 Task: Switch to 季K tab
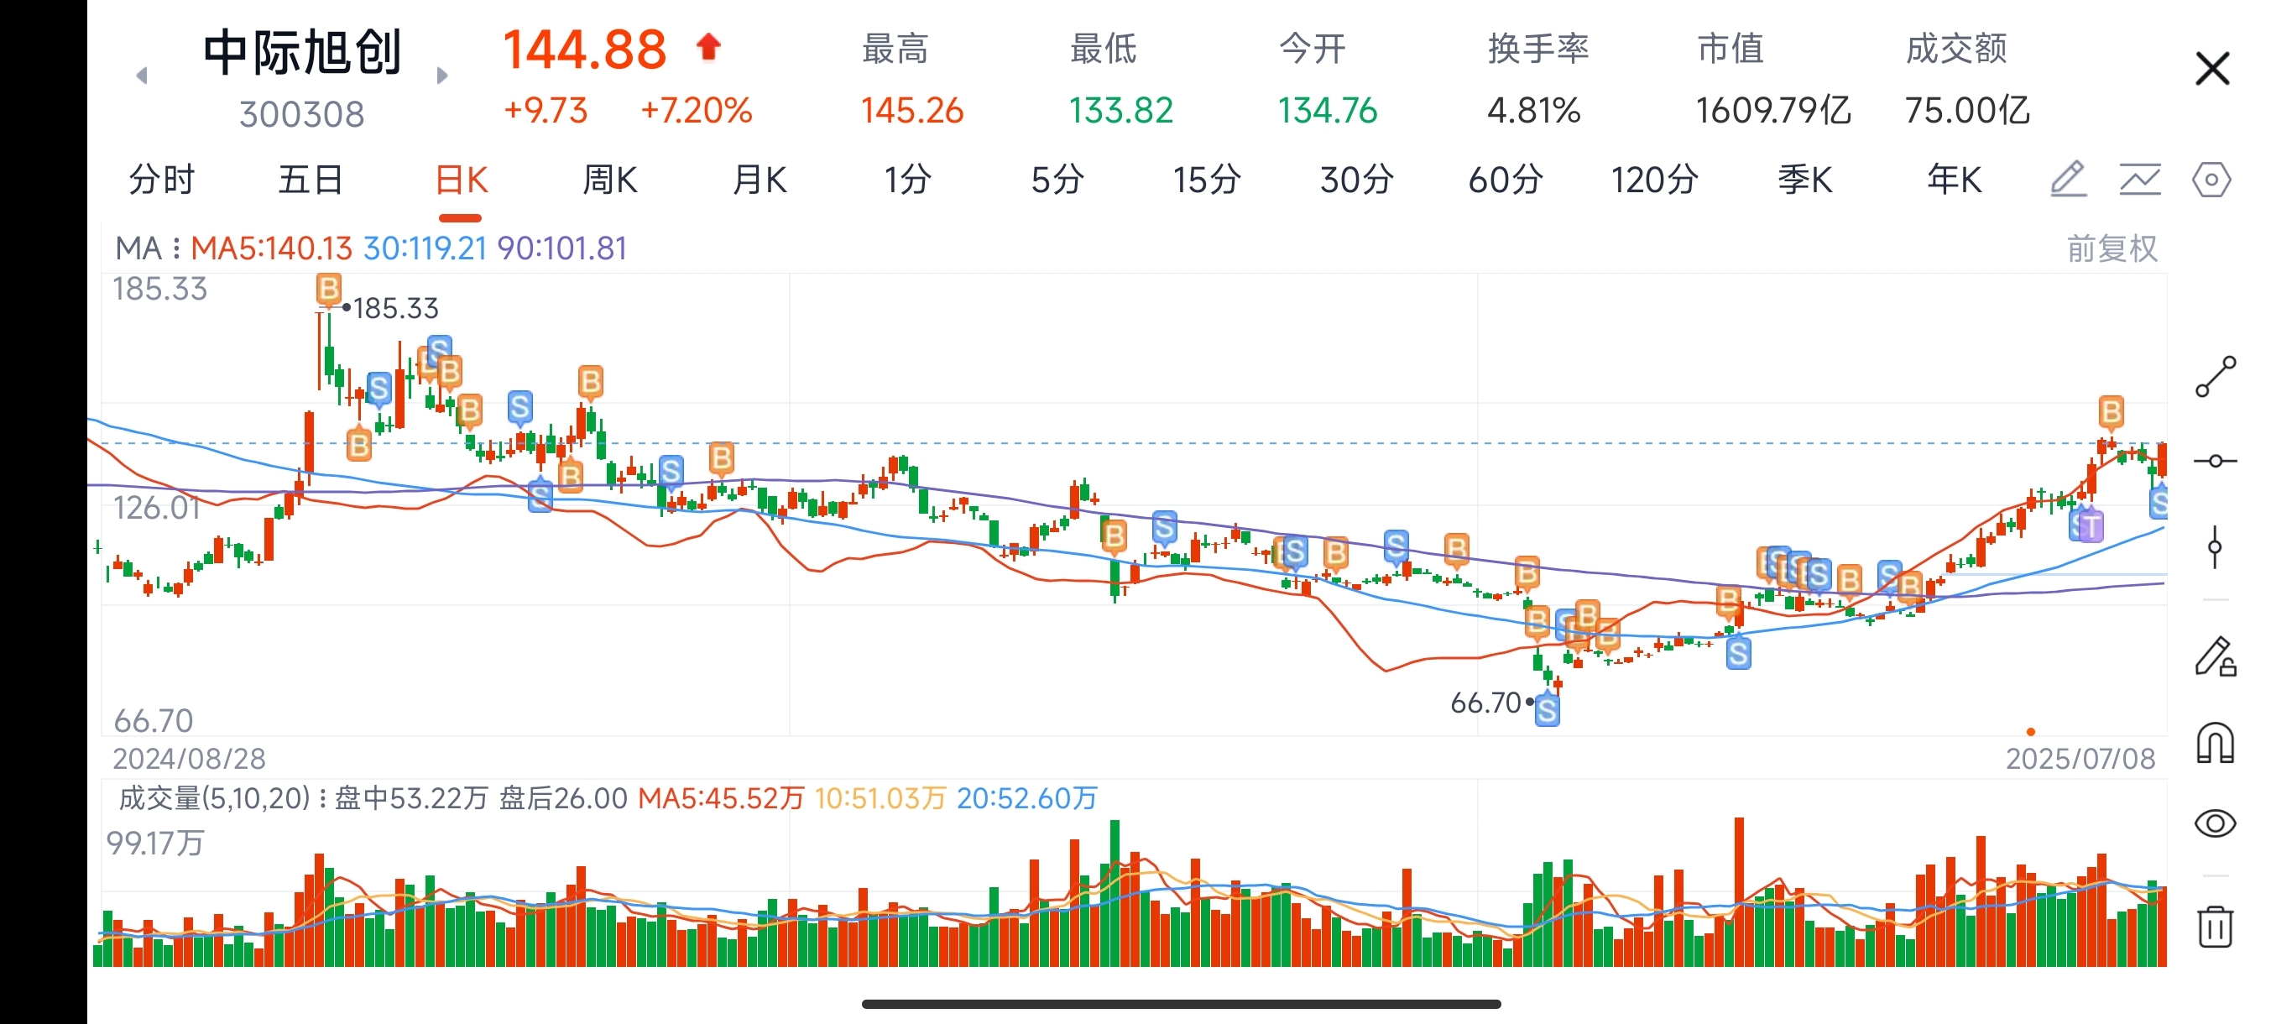pos(1805,180)
